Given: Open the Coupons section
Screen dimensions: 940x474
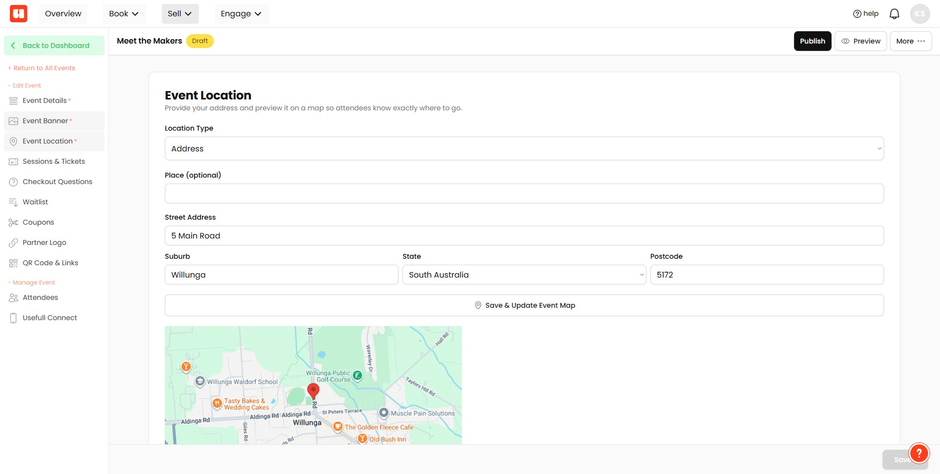Looking at the screenshot, I should tap(54, 223).
